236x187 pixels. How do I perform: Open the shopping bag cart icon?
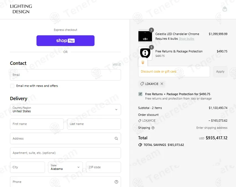[x=225, y=9]
